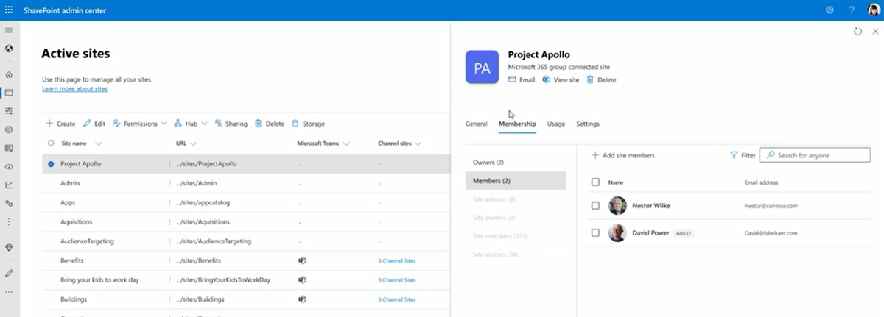Switch to the Settings tab

pyautogui.click(x=587, y=124)
